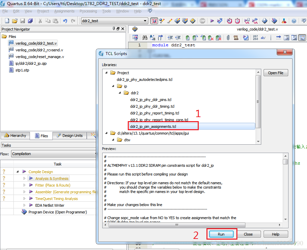This screenshot has height=250, width=307.
Task: Click the Copy icon in the main toolbar
Action: coord(48,21)
